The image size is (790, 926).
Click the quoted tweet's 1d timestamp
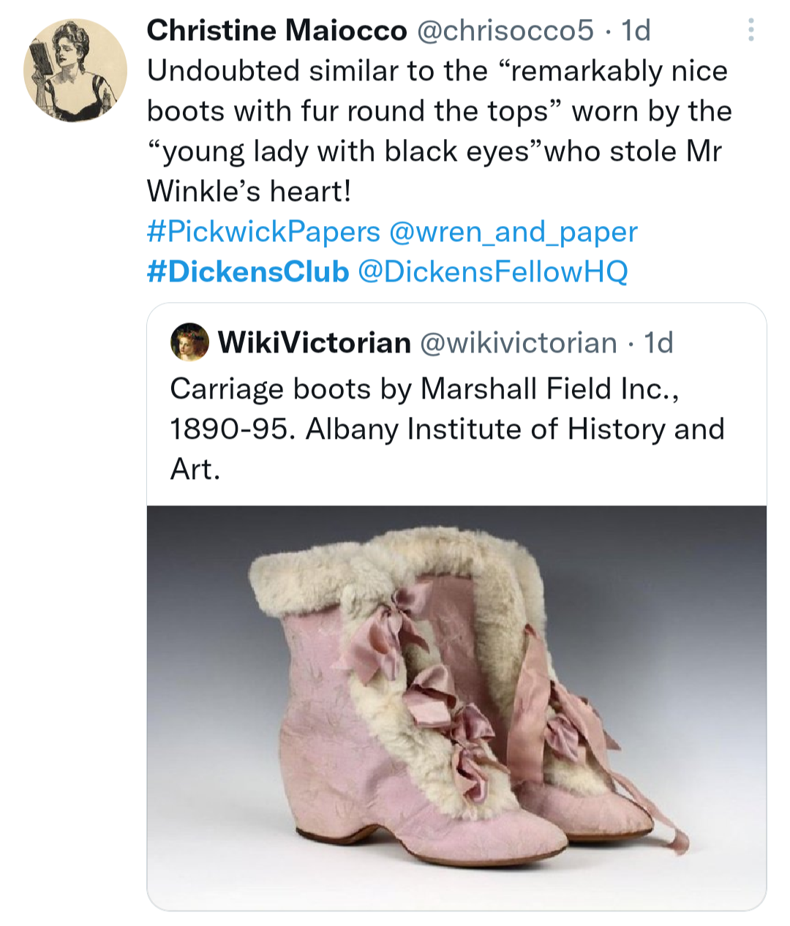click(658, 342)
